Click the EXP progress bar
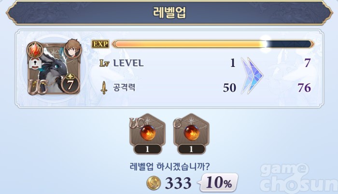Image resolution: width=338 pixels, height=194 pixels. pos(213,44)
